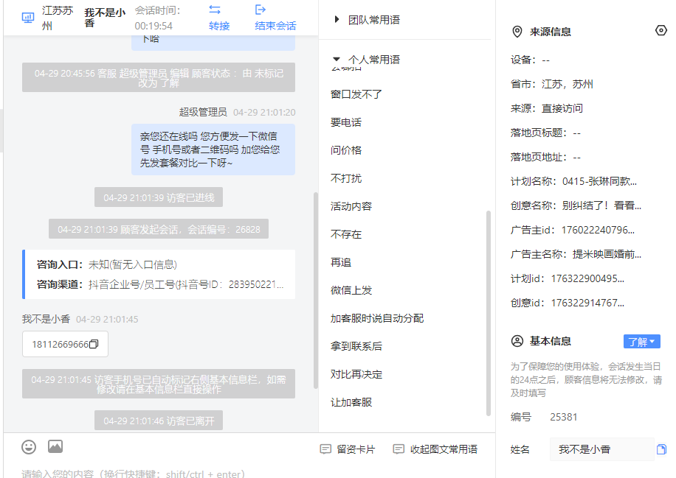Image resolution: width=676 pixels, height=478 pixels.
Task: Open the emoji picker
Action: (29, 447)
